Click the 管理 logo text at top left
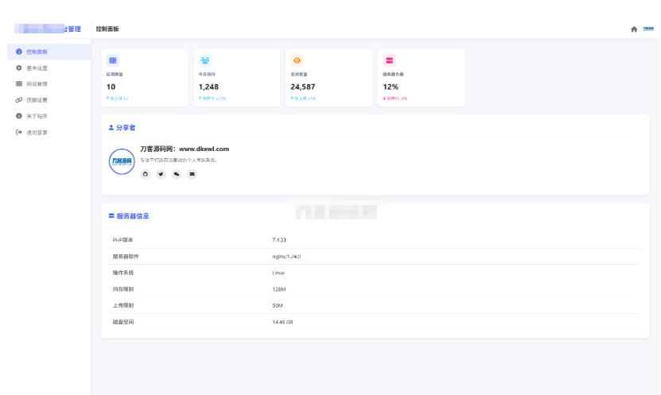The image size is (661, 395). 74,29
